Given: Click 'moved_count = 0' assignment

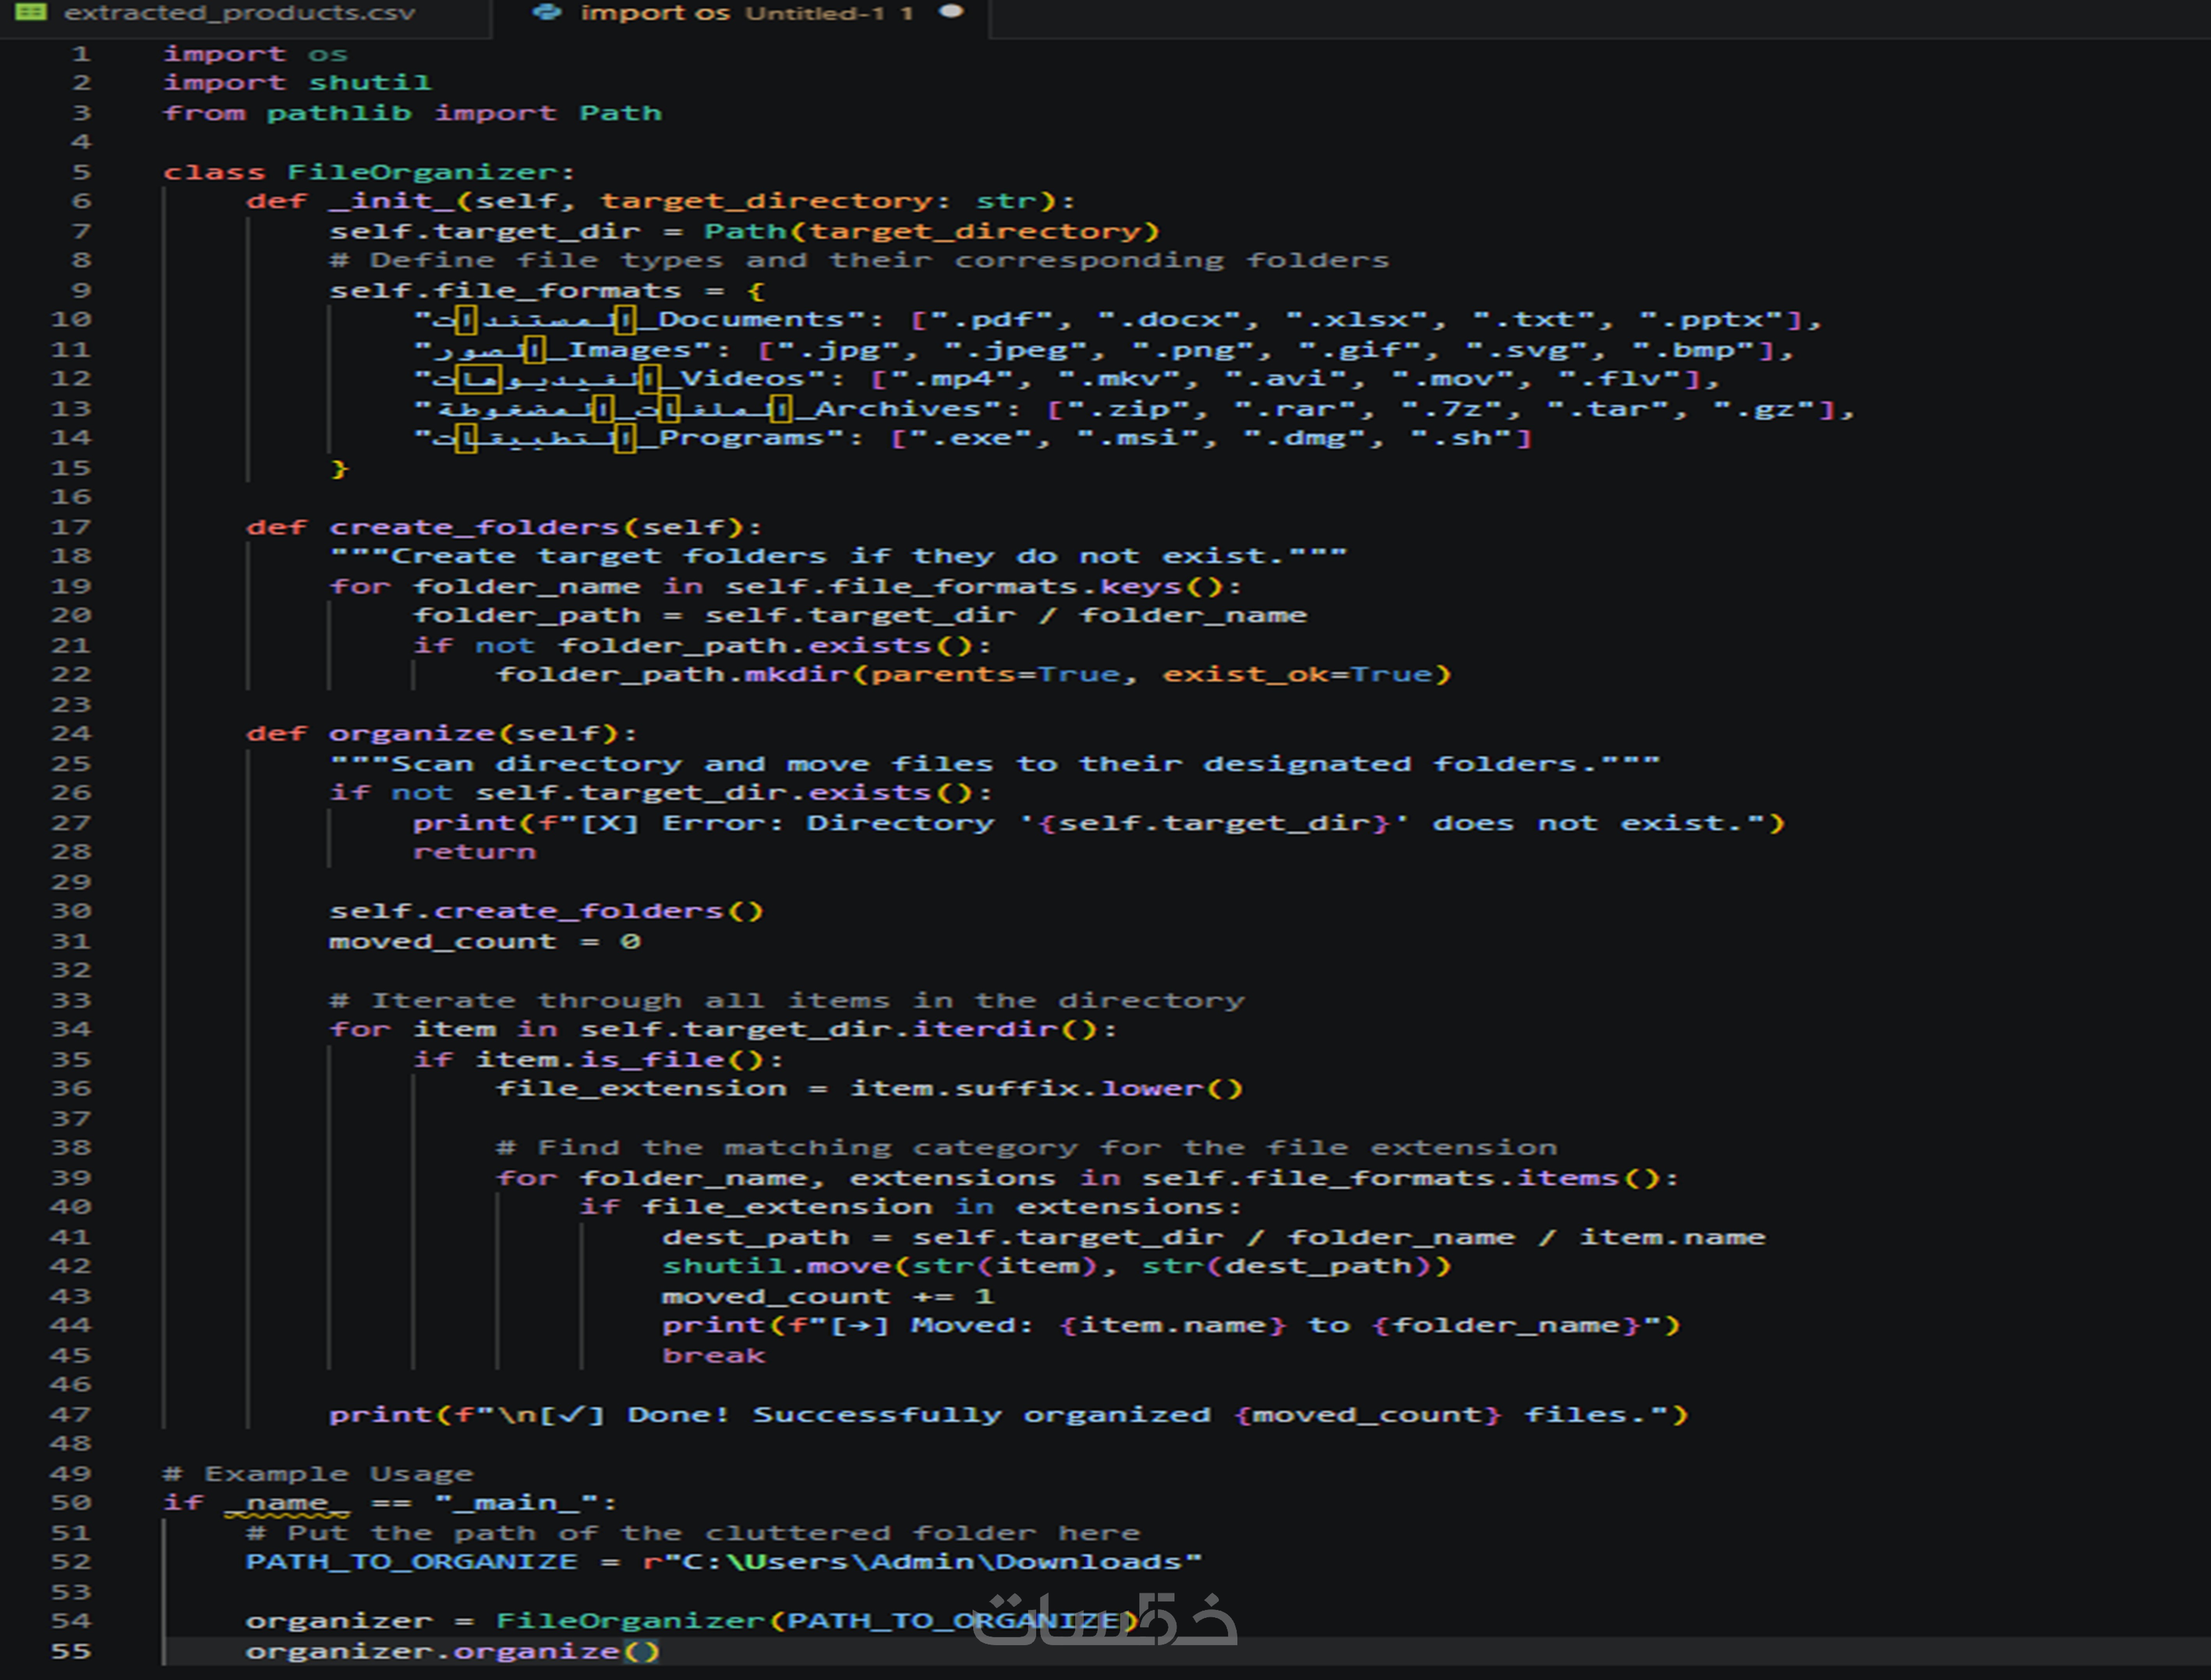Looking at the screenshot, I should [x=485, y=941].
